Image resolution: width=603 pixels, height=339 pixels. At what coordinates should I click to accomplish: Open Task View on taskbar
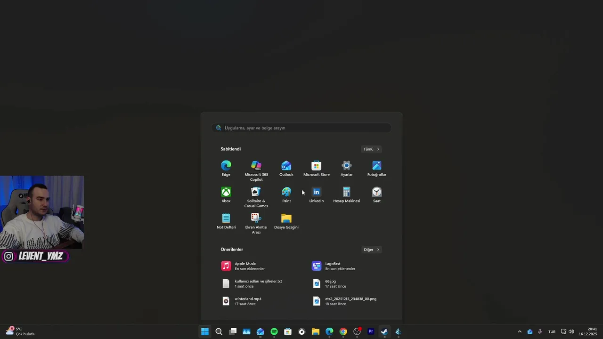click(233, 331)
